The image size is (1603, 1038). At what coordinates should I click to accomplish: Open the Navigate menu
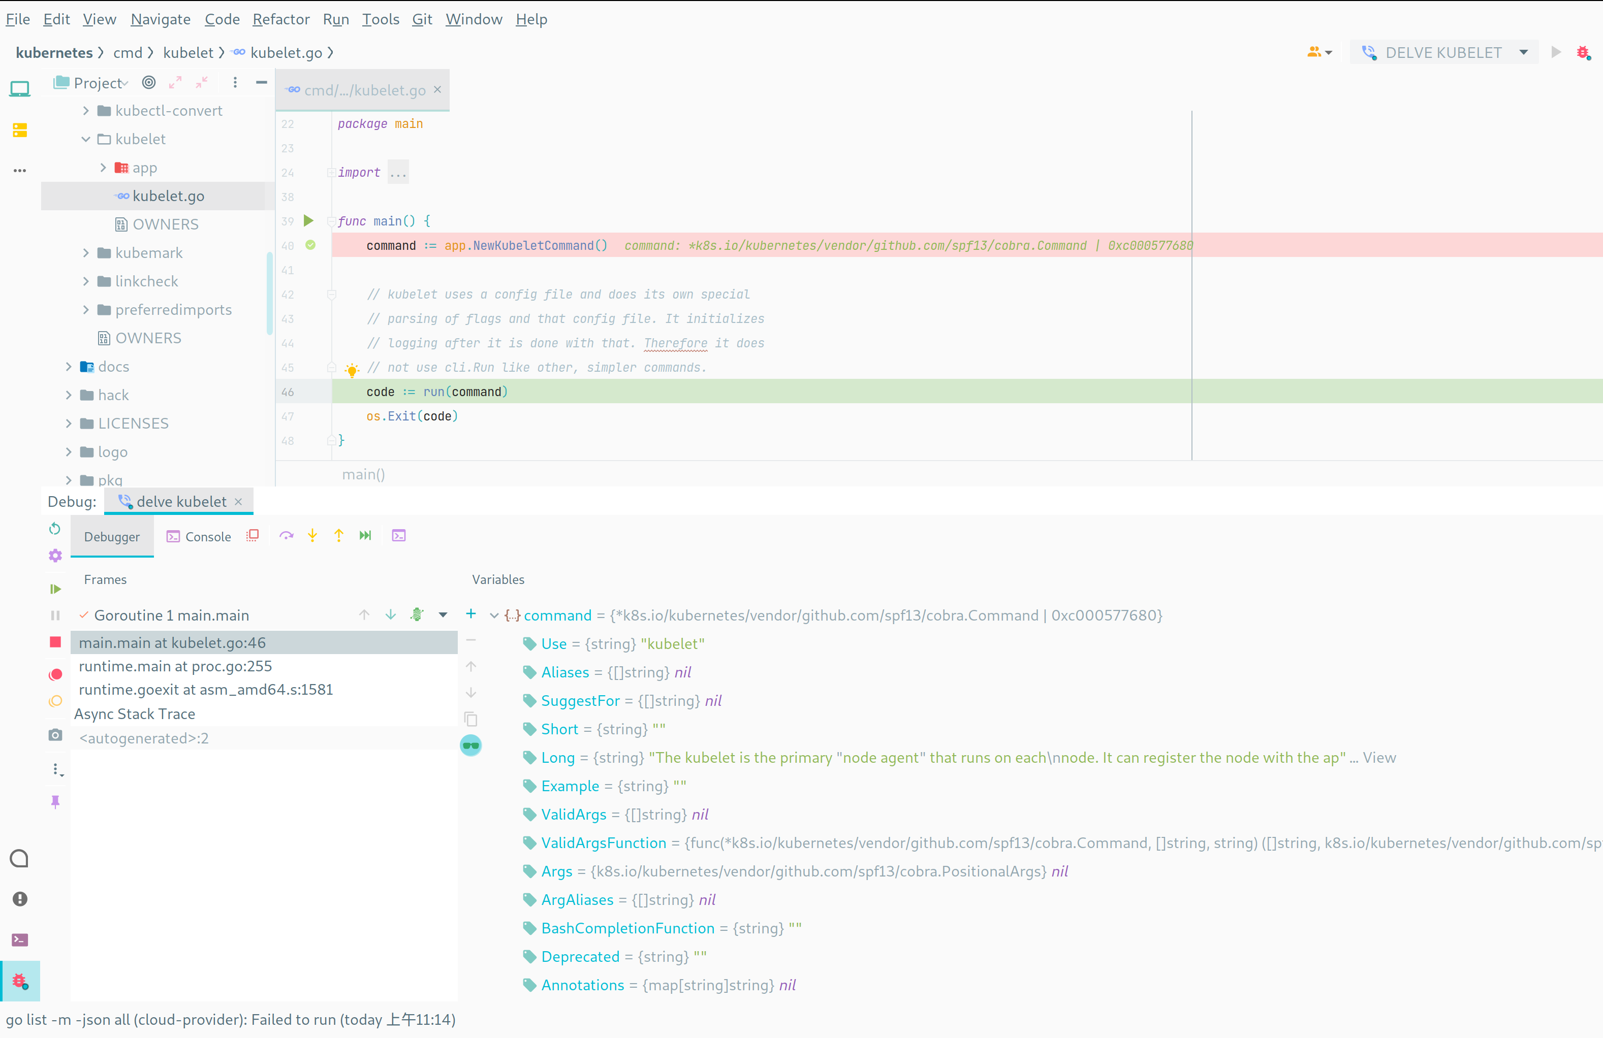tap(161, 19)
